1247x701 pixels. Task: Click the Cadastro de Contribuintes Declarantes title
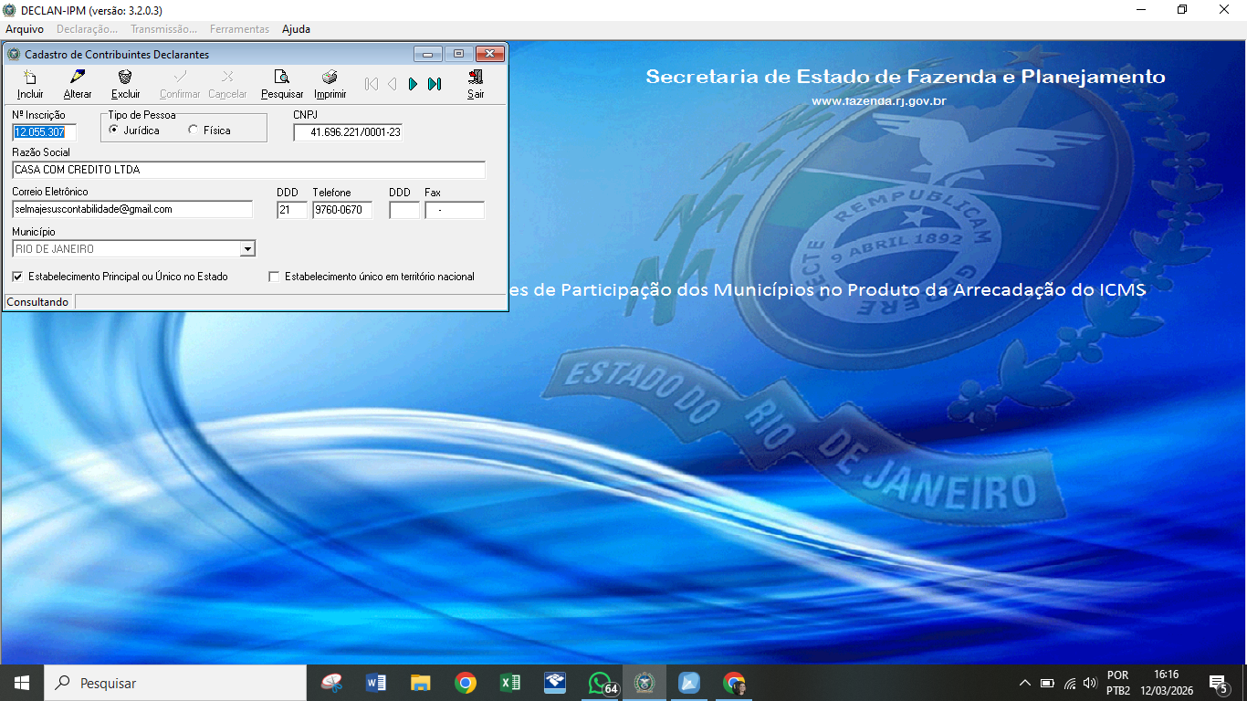point(117,55)
